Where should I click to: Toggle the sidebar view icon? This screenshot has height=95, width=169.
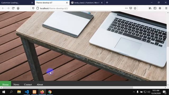coord(155,8)
